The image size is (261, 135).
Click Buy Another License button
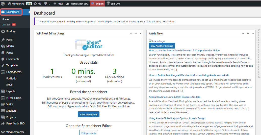pos(162,46)
